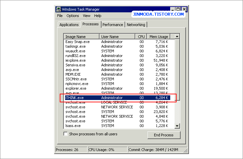
Task: Select svchost.exe using 23,820 K
Action: coord(117,112)
